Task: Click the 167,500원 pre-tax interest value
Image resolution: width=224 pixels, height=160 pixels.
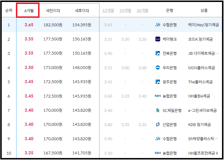Action: 53,153
